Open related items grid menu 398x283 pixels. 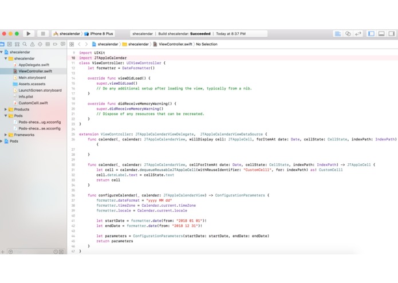72,44
